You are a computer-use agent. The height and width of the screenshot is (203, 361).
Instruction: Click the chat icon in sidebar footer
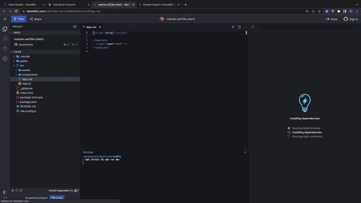(21, 191)
